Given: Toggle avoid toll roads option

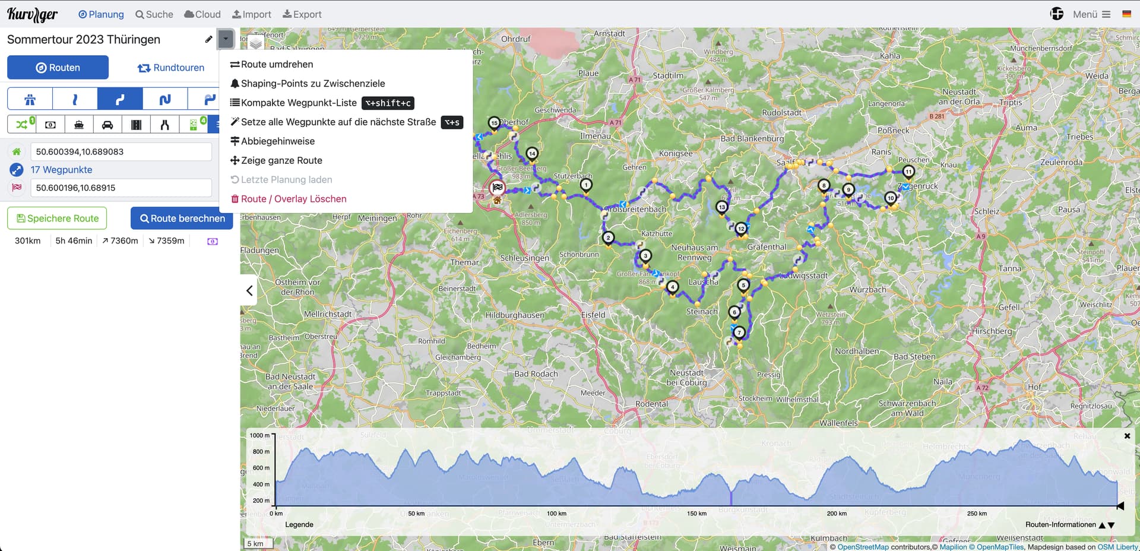Looking at the screenshot, I should coord(50,125).
